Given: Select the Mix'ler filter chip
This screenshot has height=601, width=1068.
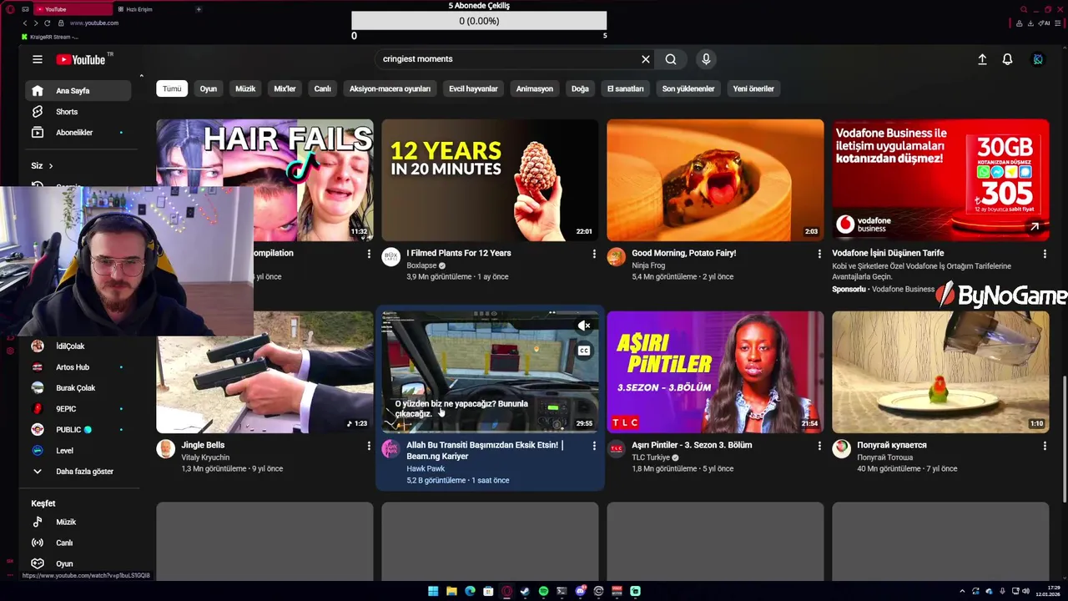Looking at the screenshot, I should [285, 88].
